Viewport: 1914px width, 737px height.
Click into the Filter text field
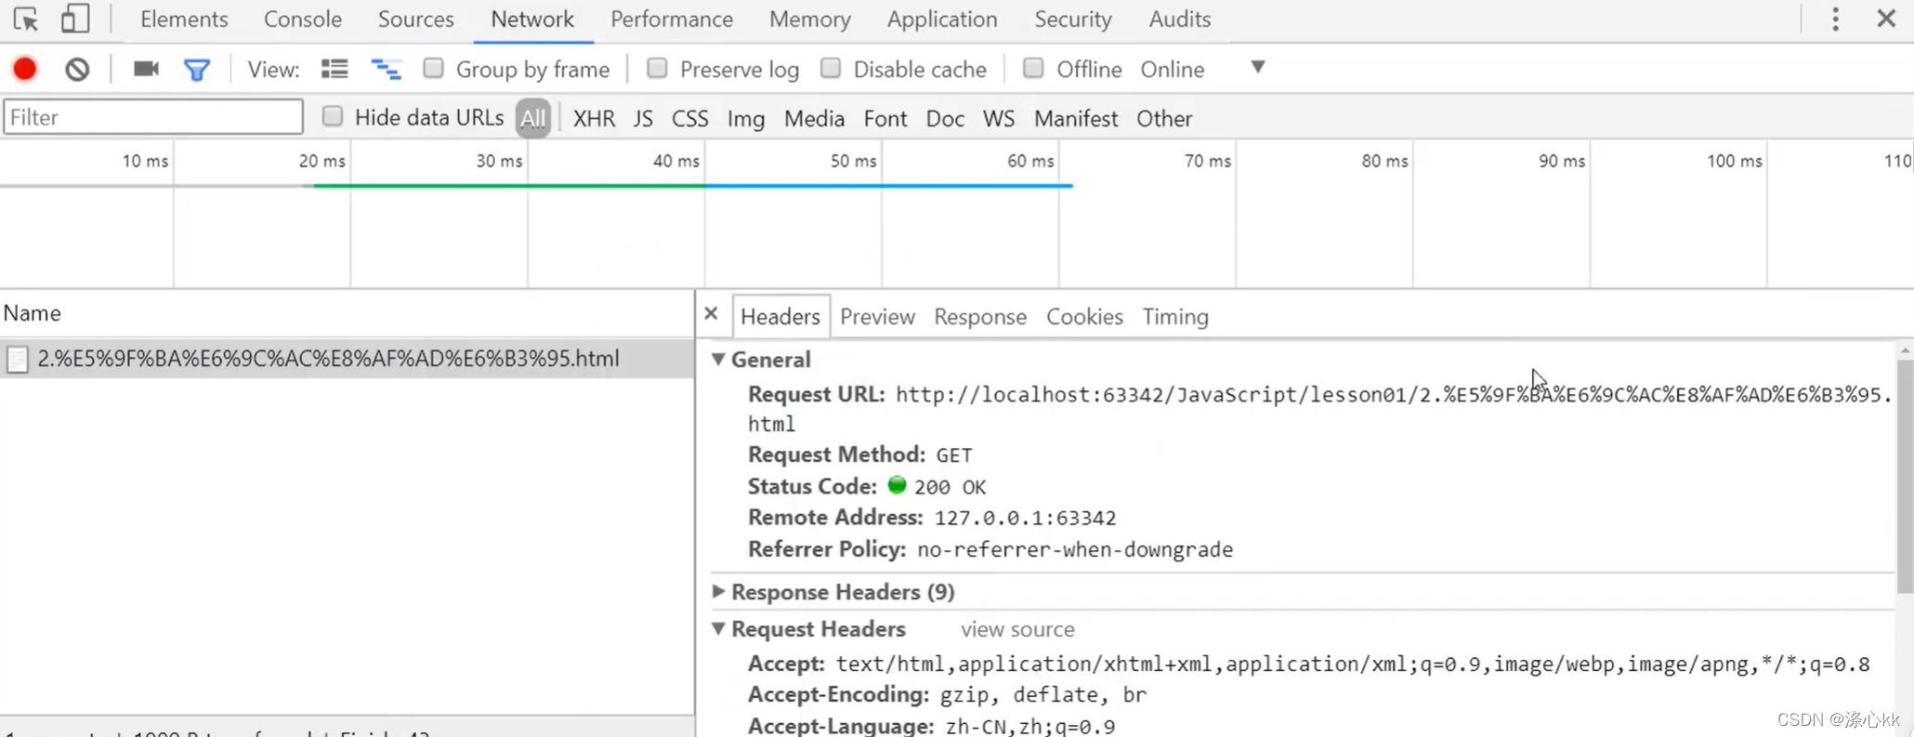pos(153,117)
